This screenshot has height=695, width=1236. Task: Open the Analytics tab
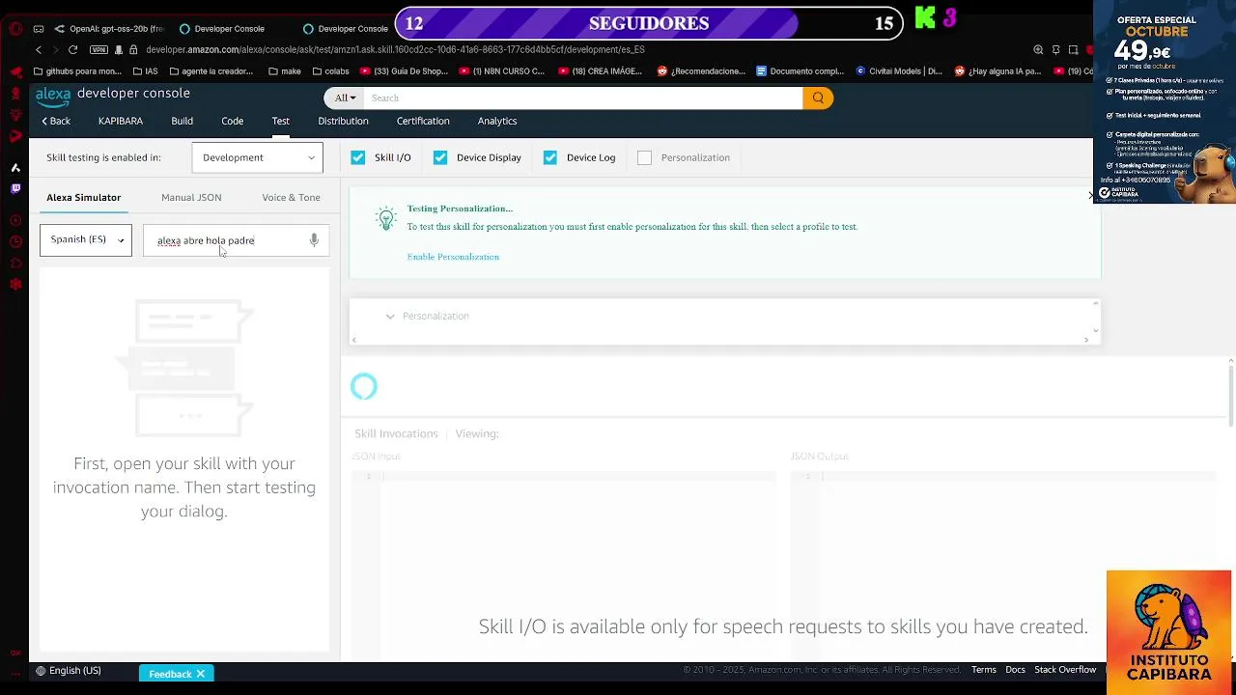coord(497,121)
